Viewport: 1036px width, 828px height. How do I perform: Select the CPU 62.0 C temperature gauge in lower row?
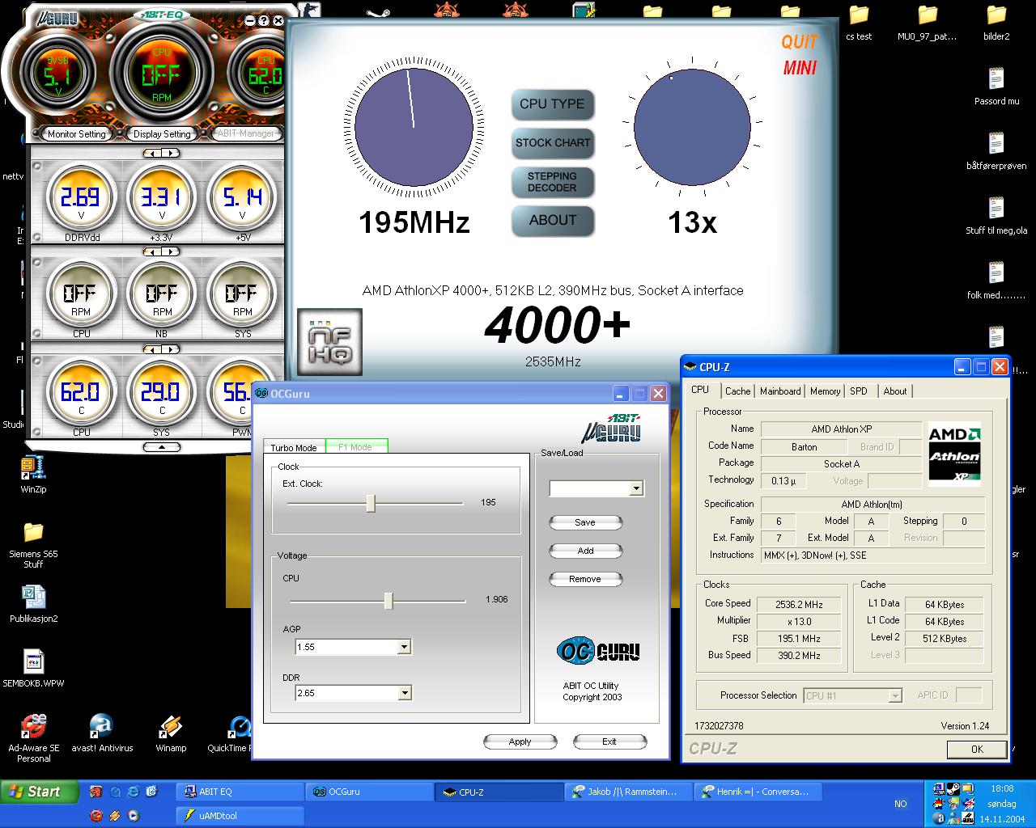[x=80, y=393]
